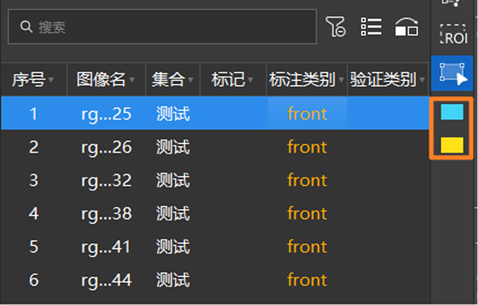The image size is (478, 305).
Task: Select the ROI tool
Action: pos(453,35)
